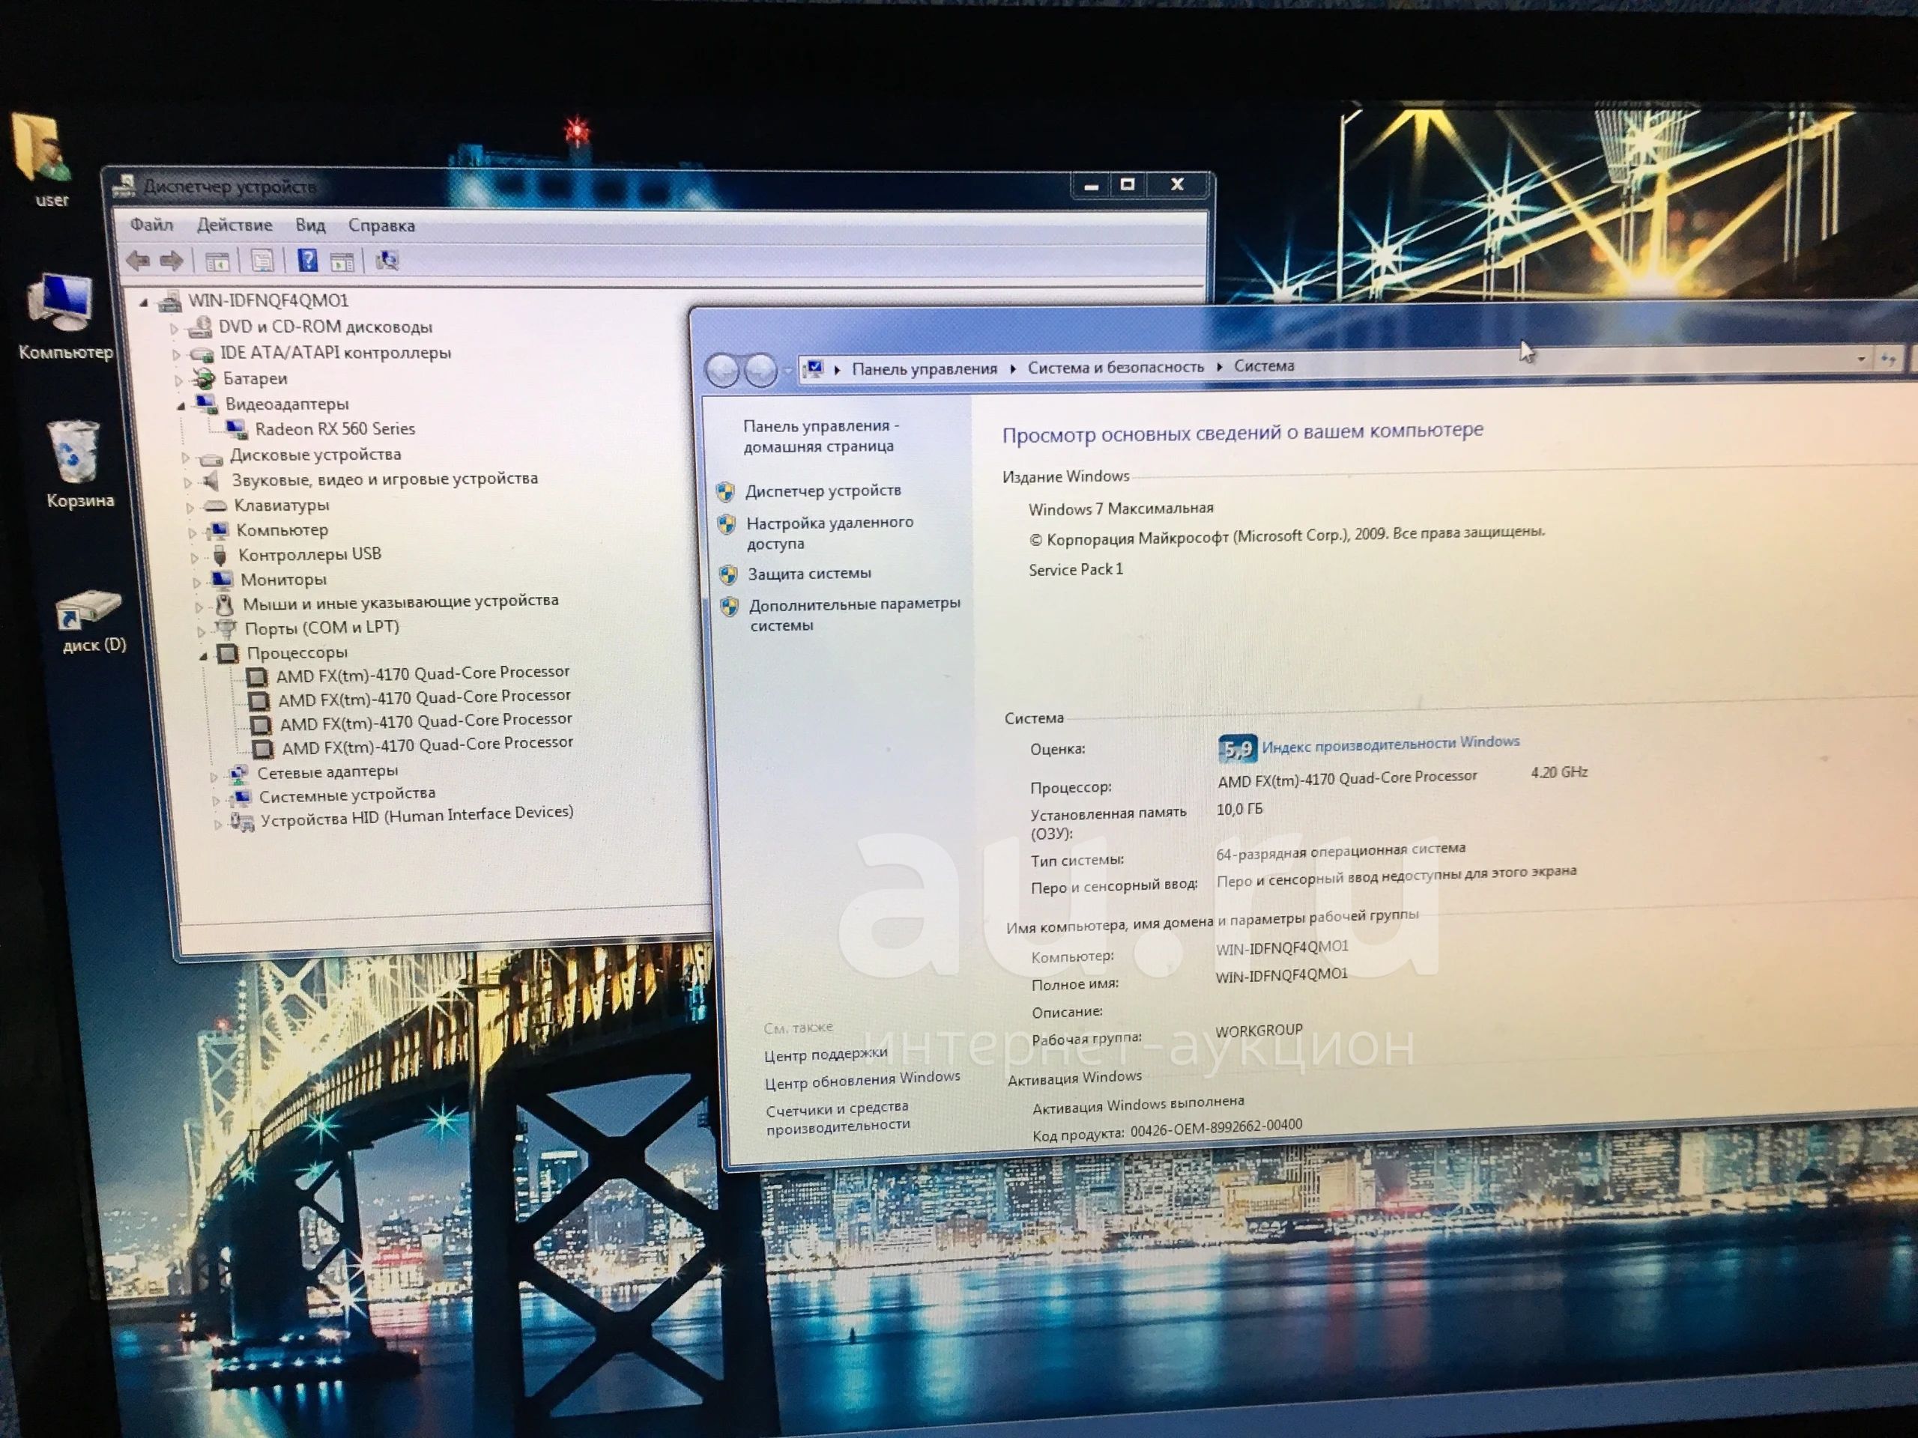The height and width of the screenshot is (1438, 1918).
Task: Click the Система breadcrumb in address bar
Action: pos(1263,365)
